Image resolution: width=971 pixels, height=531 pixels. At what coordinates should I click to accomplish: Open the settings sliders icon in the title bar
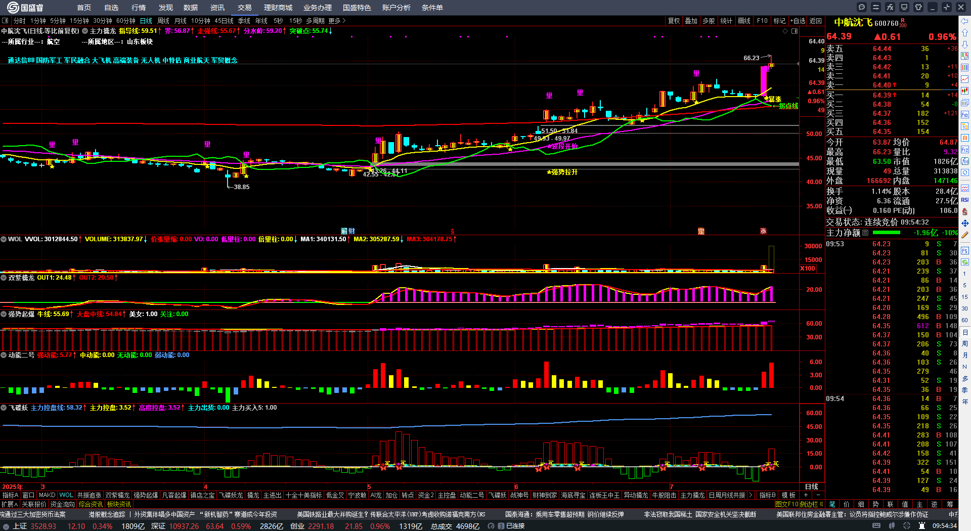[876, 7]
